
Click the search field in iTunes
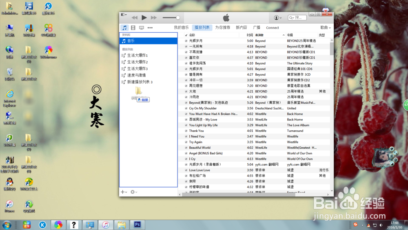point(297,18)
